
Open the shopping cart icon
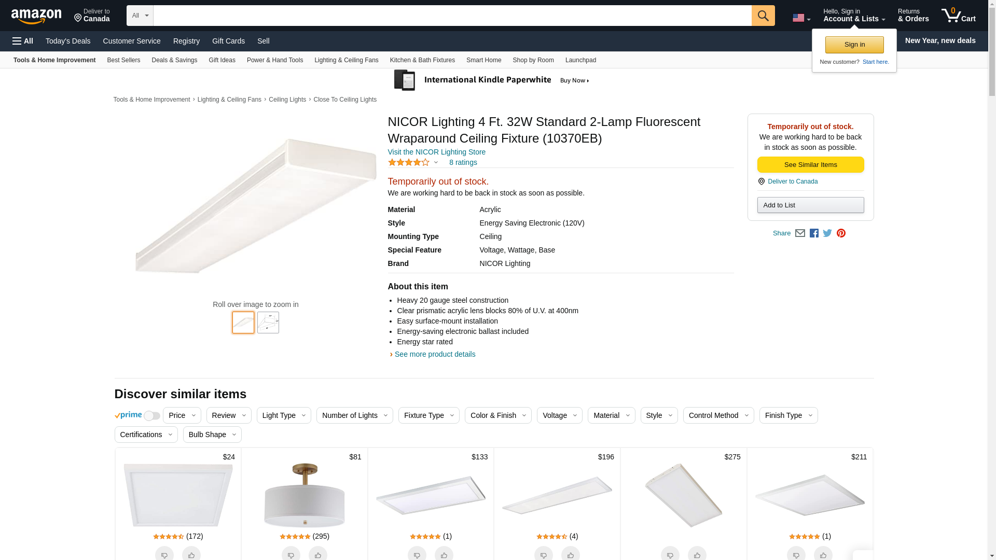click(958, 16)
